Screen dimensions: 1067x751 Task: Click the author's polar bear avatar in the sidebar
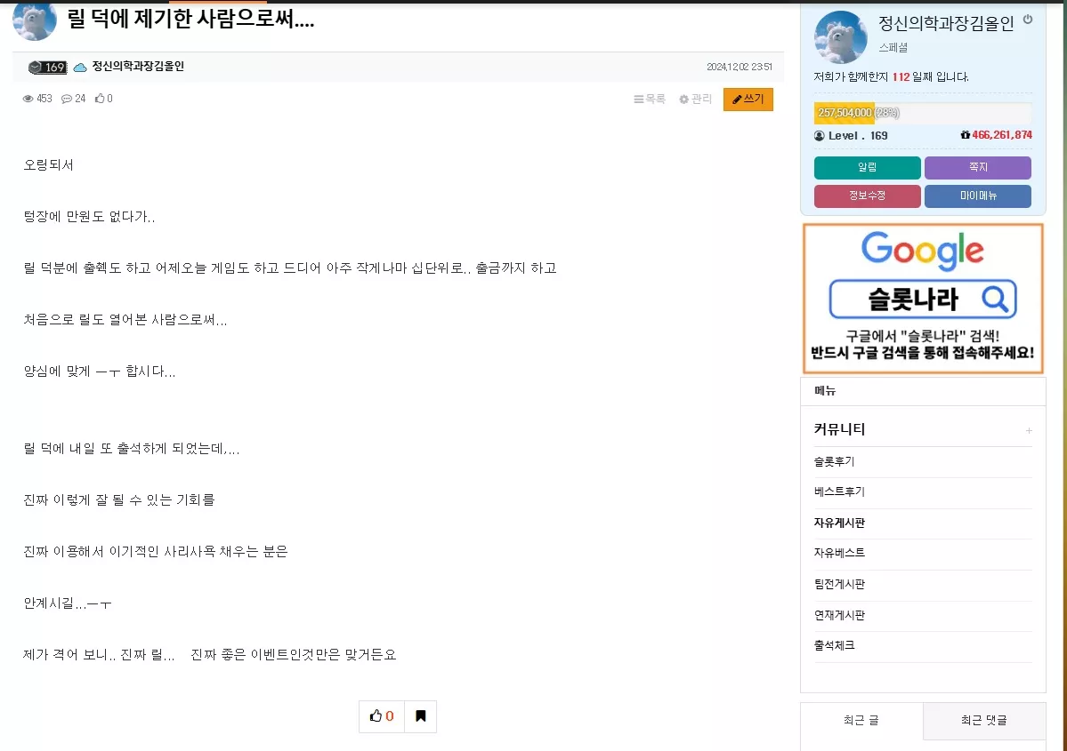(840, 36)
